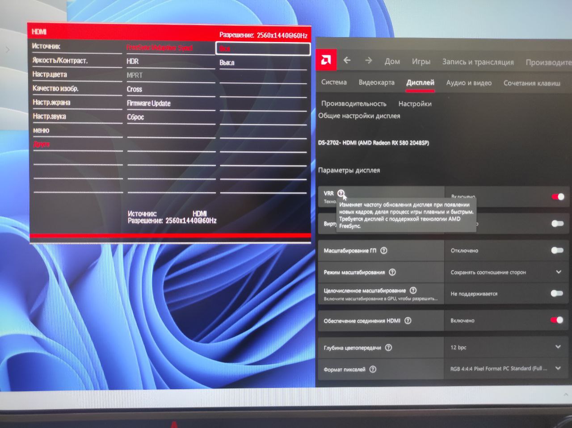The width and height of the screenshot is (572, 428).
Task: Click the Не поддерживается status text
Action: [x=474, y=294]
